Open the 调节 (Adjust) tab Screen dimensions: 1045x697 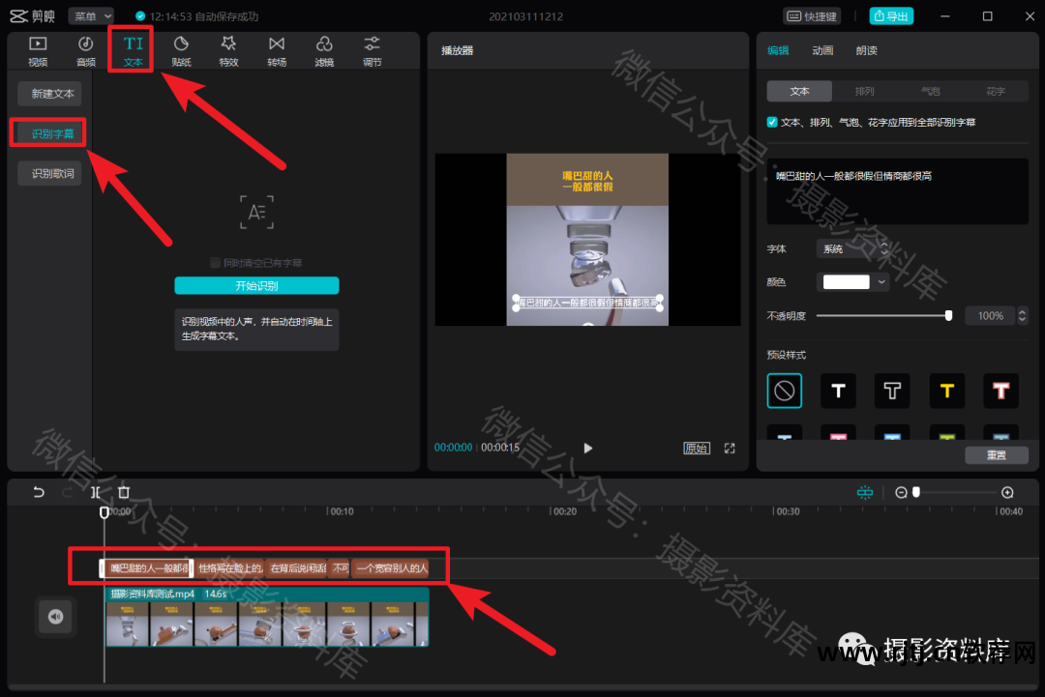372,51
